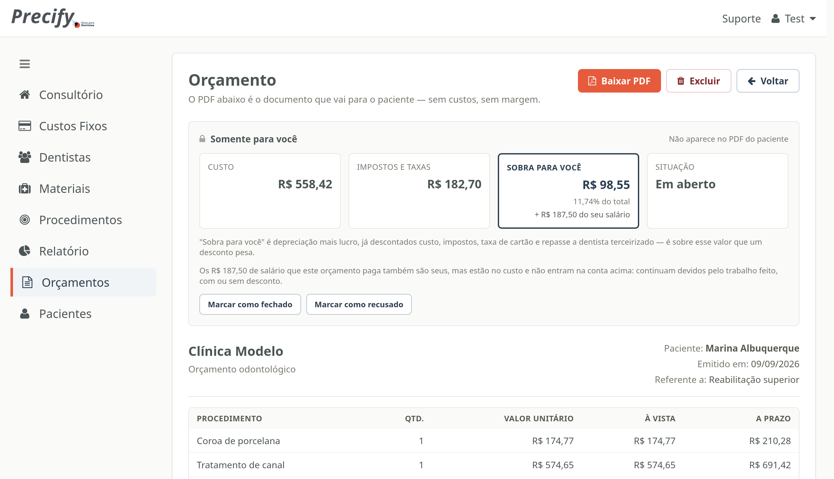This screenshot has width=834, height=479.
Task: Click the À VISTA column header
Action: [x=660, y=418]
